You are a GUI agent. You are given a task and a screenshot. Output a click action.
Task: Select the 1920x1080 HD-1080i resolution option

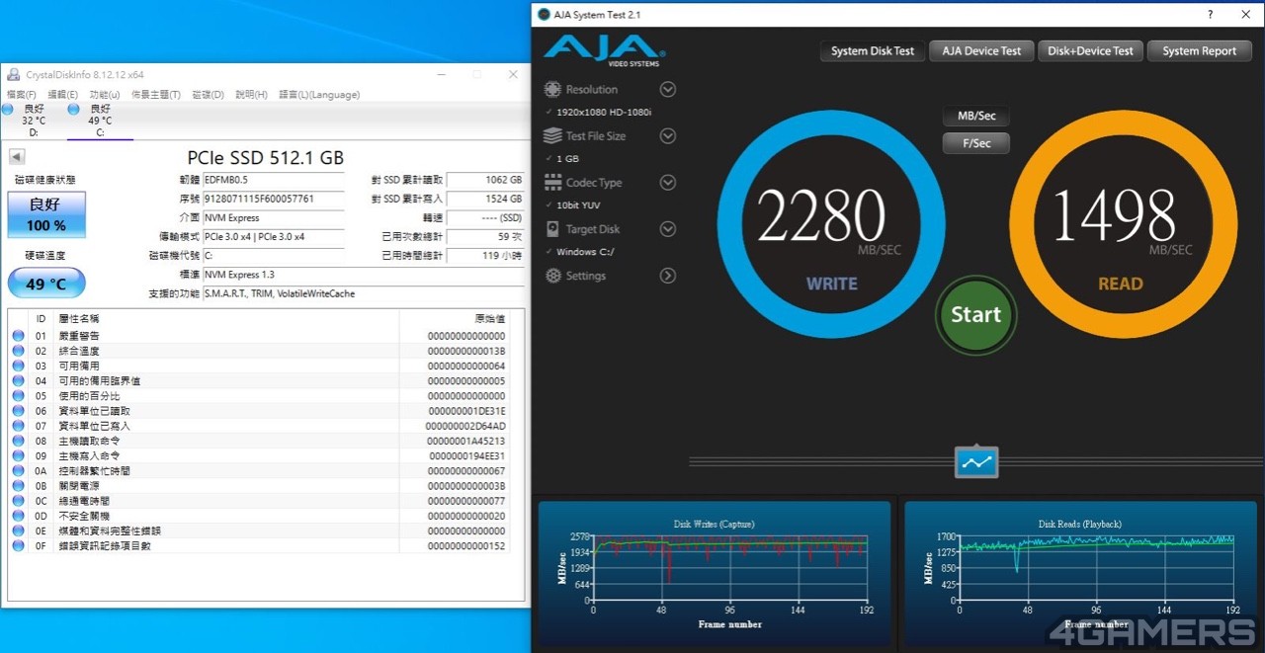tap(603, 112)
